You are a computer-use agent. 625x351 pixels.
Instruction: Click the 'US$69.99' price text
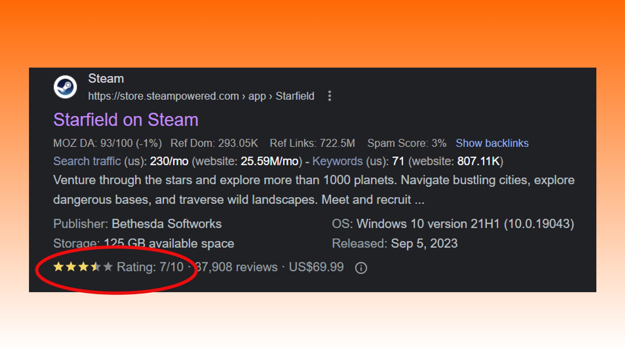point(316,267)
